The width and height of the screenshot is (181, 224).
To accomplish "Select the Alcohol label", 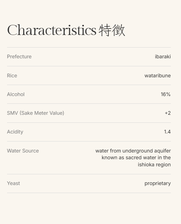I will 16,94.
